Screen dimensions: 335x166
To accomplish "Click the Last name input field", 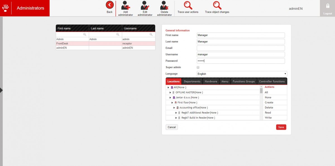I will pyautogui.click(x=241, y=42).
